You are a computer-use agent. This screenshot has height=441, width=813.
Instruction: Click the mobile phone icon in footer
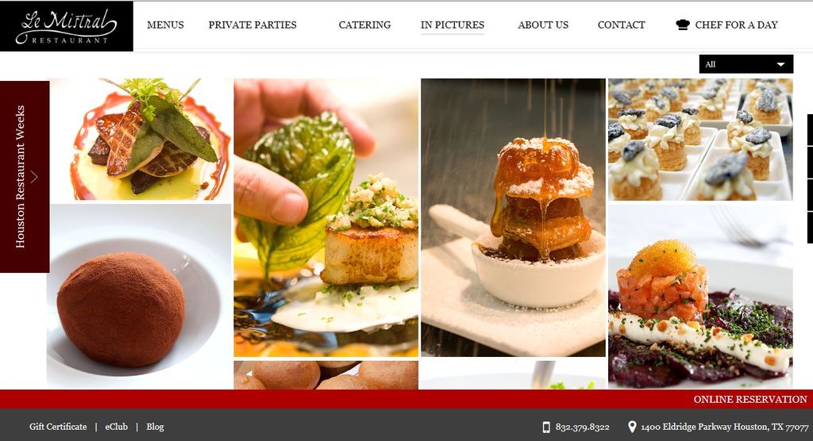coord(546,427)
